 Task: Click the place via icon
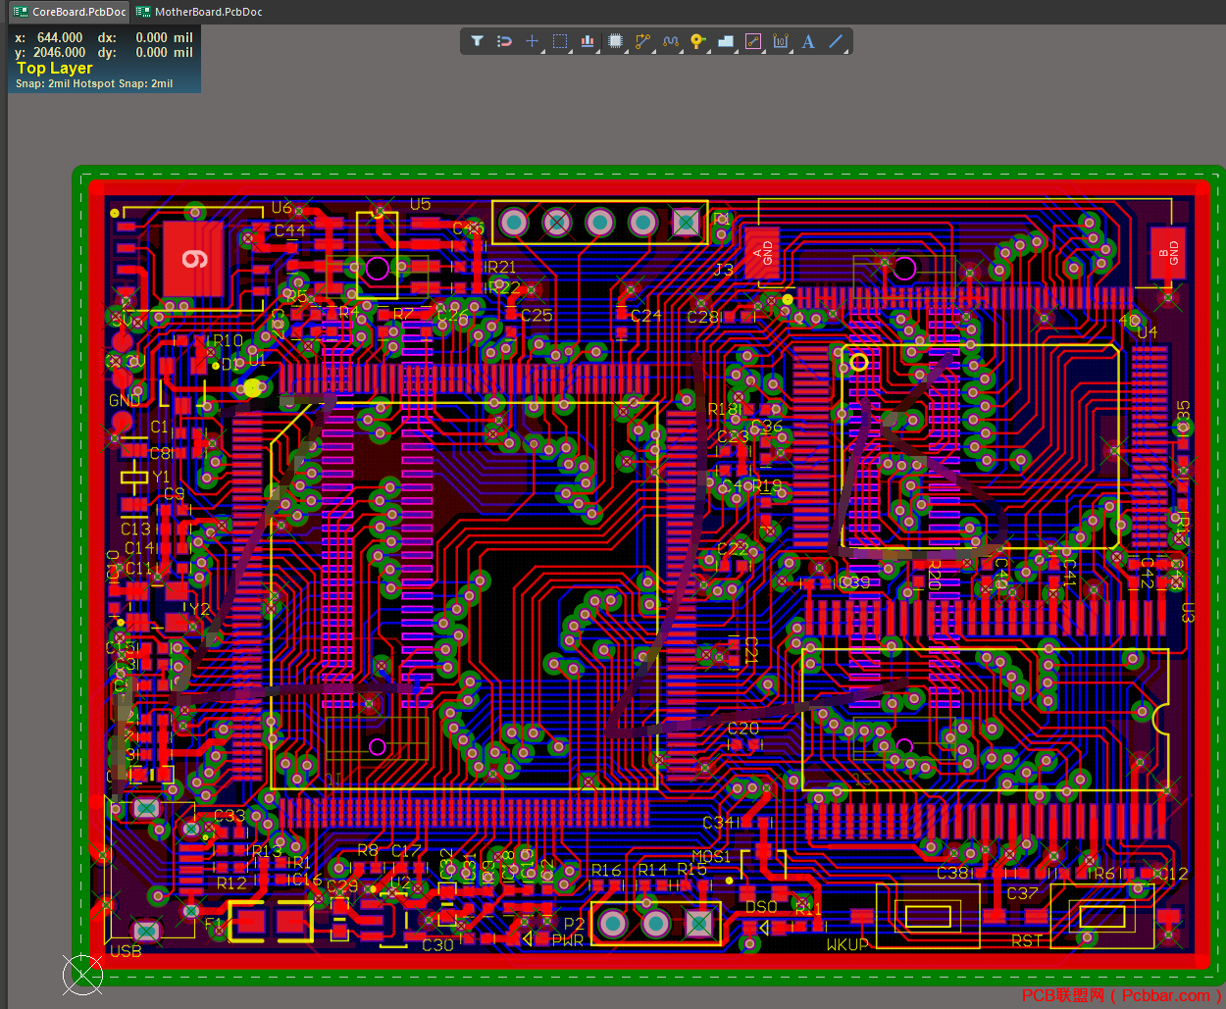click(x=697, y=41)
